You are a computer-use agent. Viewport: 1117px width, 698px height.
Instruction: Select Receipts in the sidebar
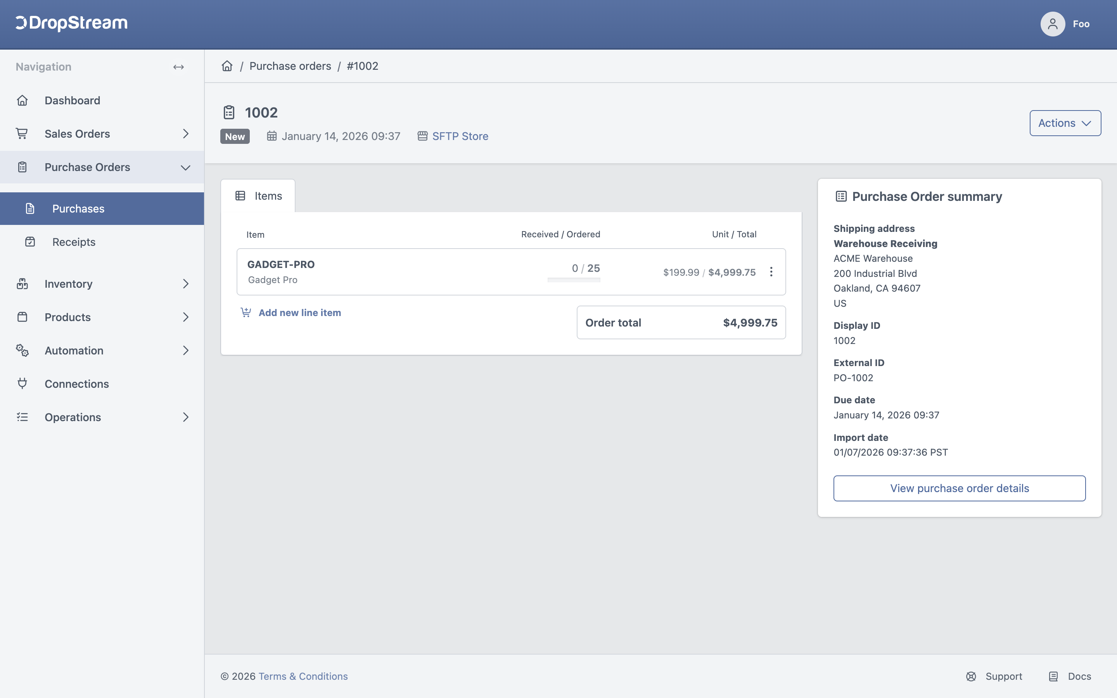[x=102, y=242]
